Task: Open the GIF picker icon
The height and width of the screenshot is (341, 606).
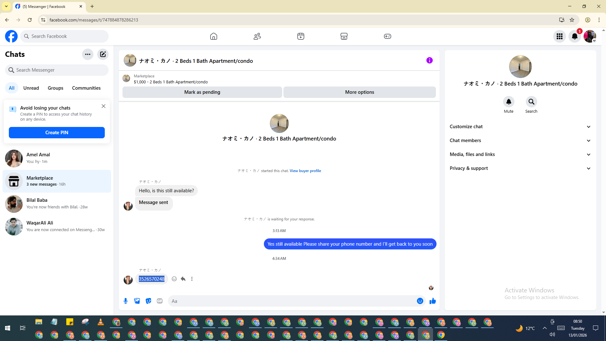Action: 160,301
